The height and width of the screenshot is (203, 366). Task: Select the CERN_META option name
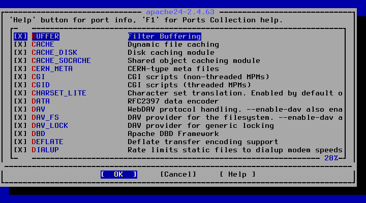[52, 69]
